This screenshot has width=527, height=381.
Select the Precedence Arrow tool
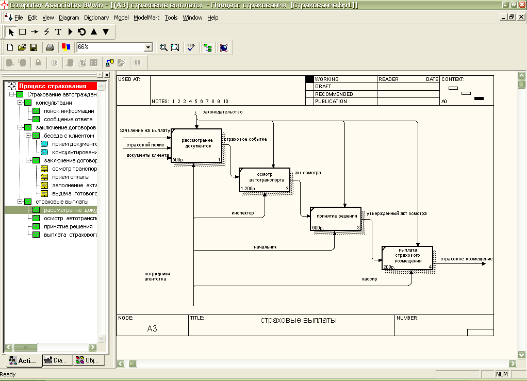(34, 32)
